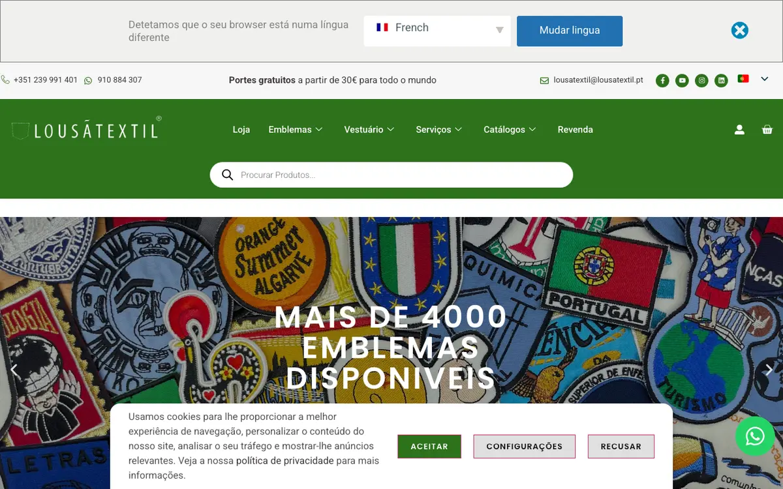This screenshot has height=489, width=783.
Task: Open the user account icon
Action: 739,130
